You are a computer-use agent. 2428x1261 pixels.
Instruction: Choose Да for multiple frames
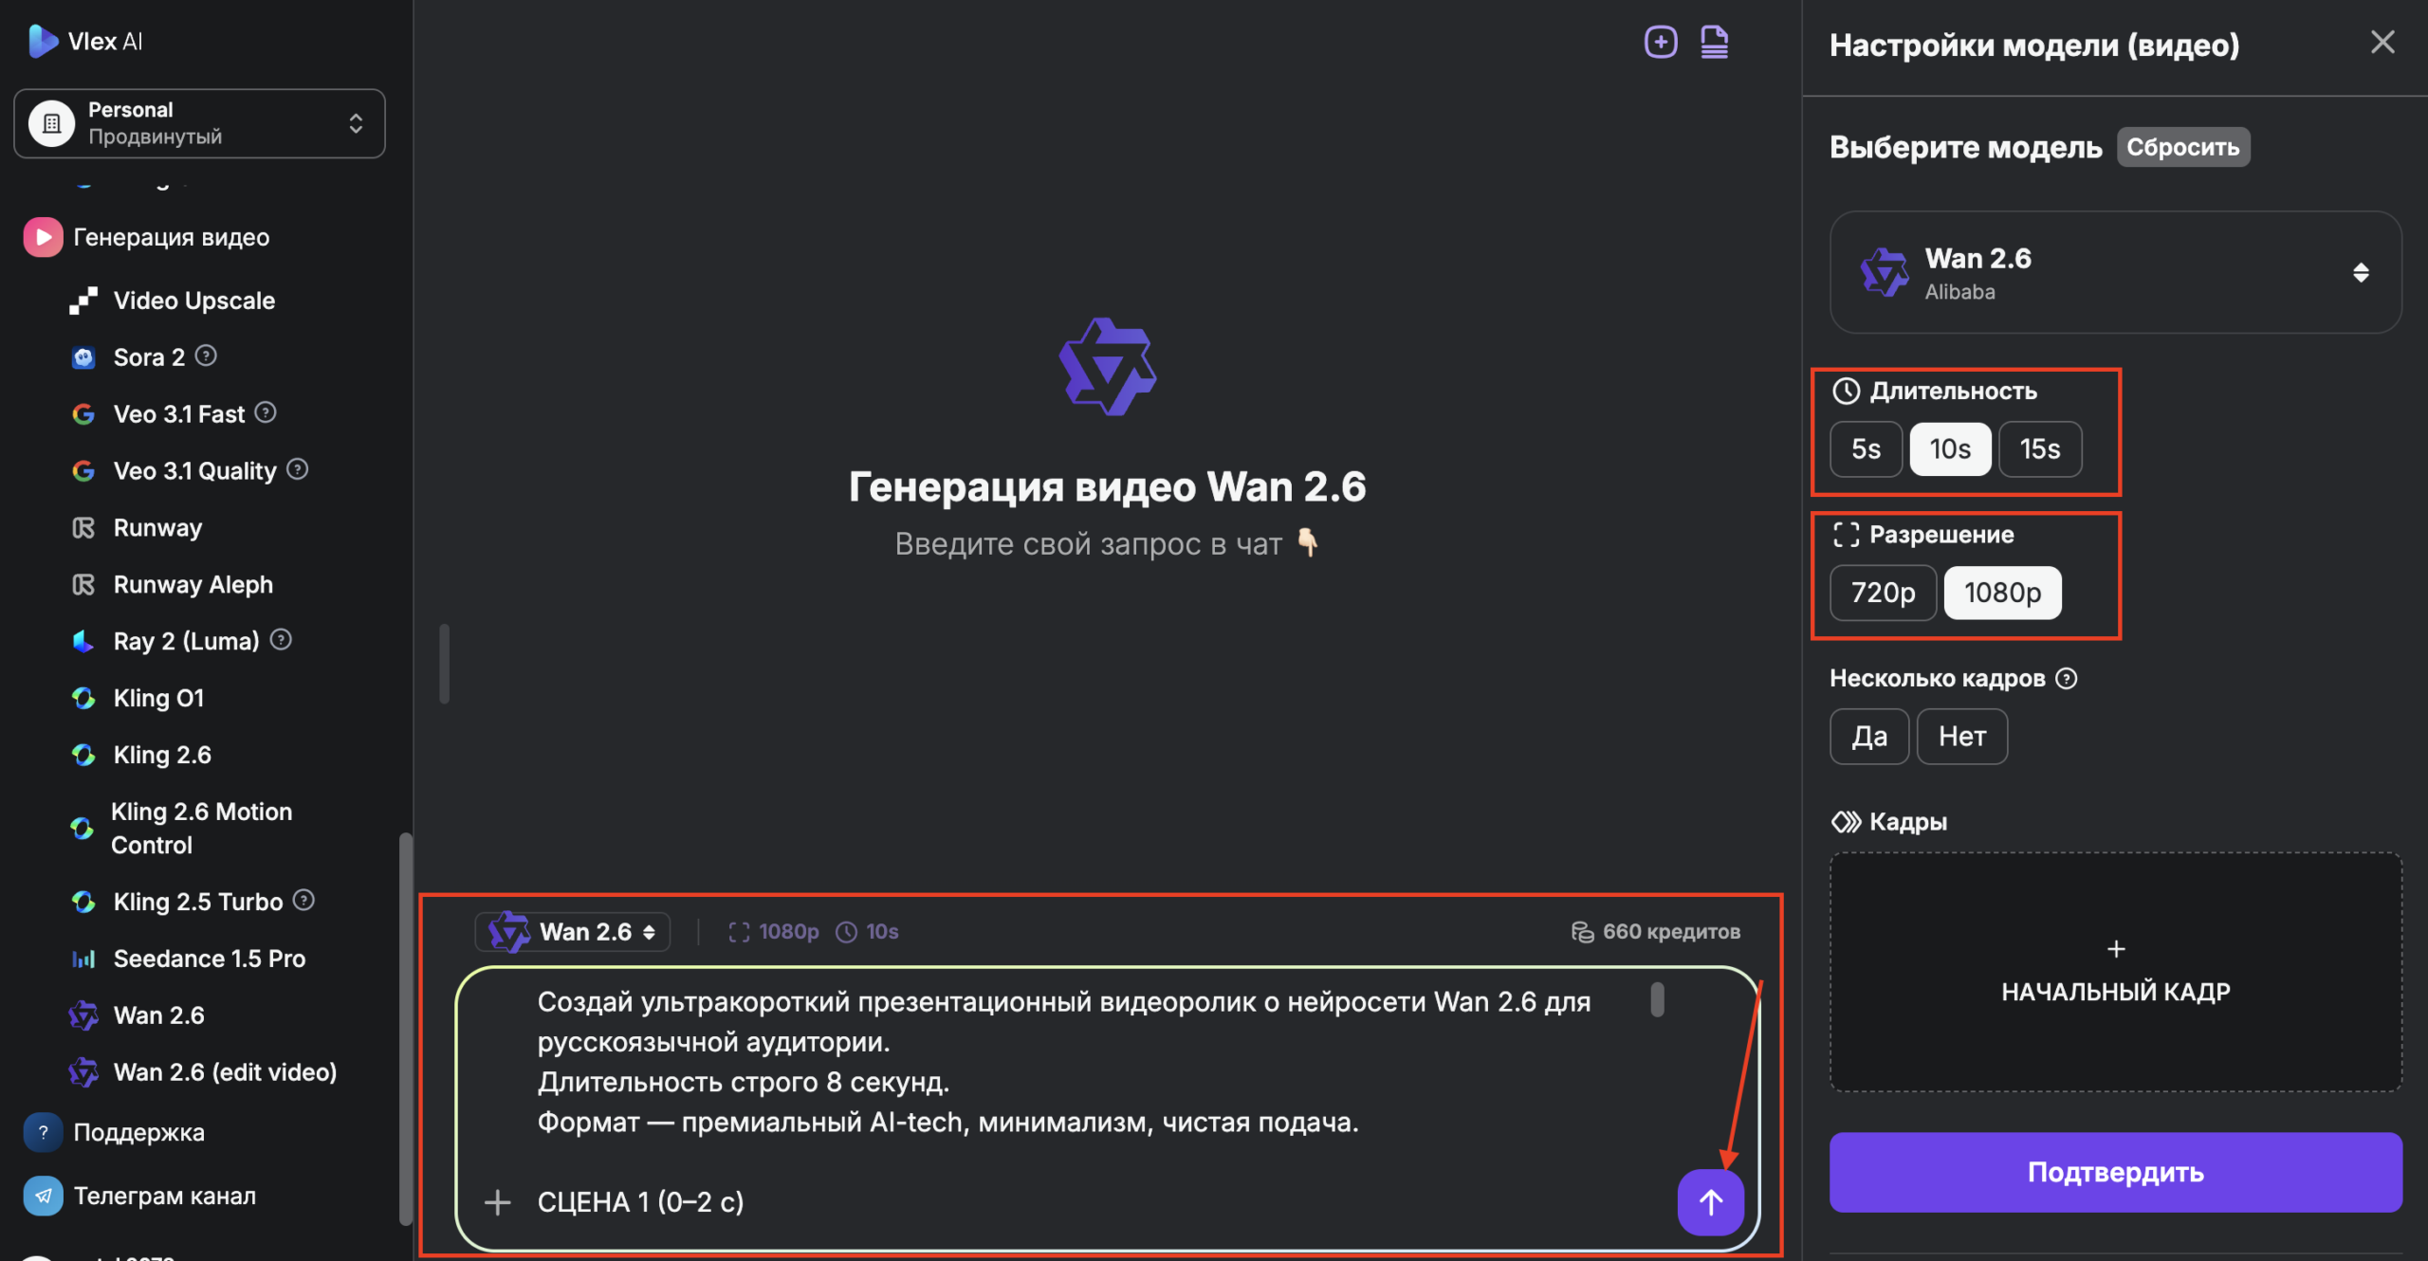(1869, 737)
